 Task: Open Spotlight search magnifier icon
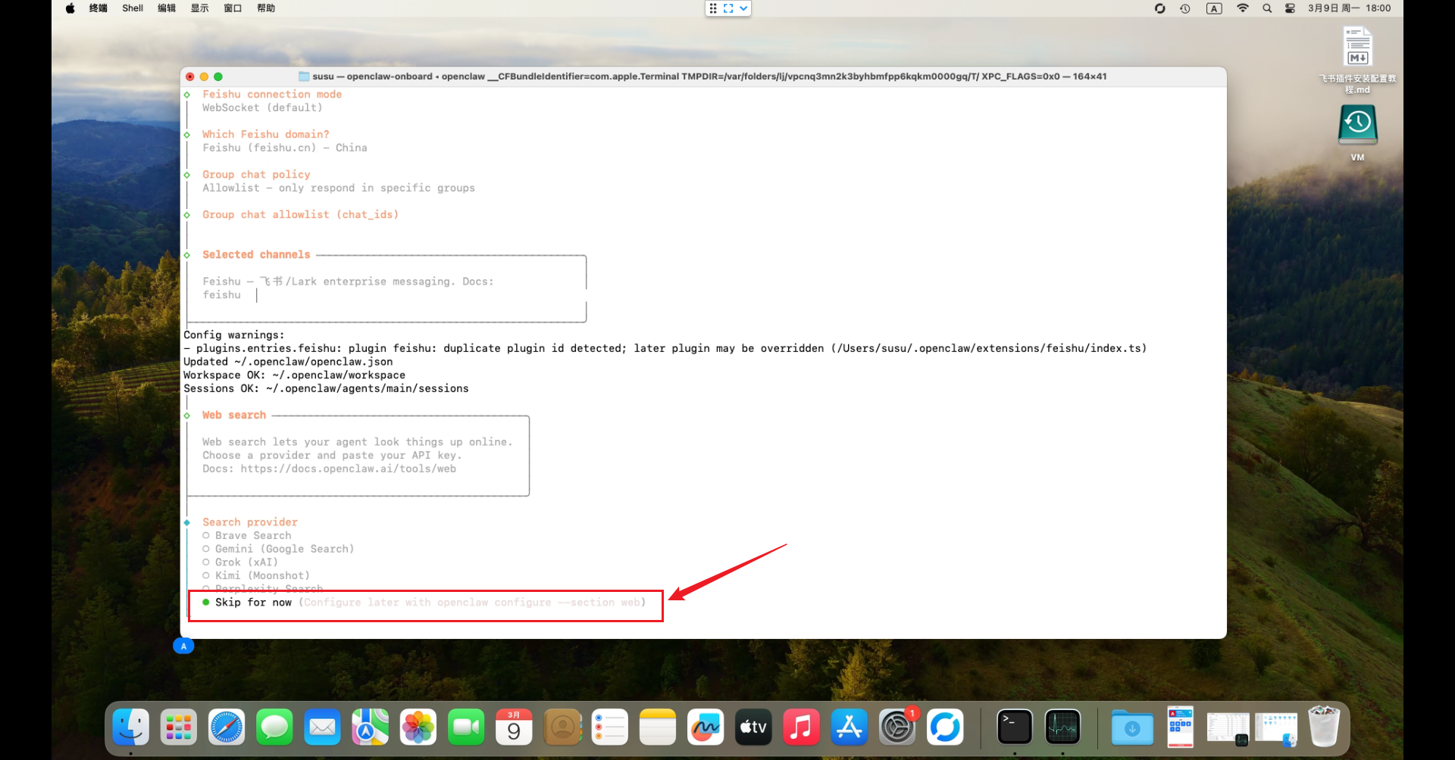click(x=1267, y=8)
